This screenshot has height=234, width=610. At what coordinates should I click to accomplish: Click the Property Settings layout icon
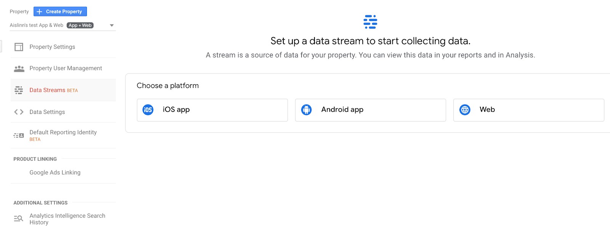click(x=19, y=47)
